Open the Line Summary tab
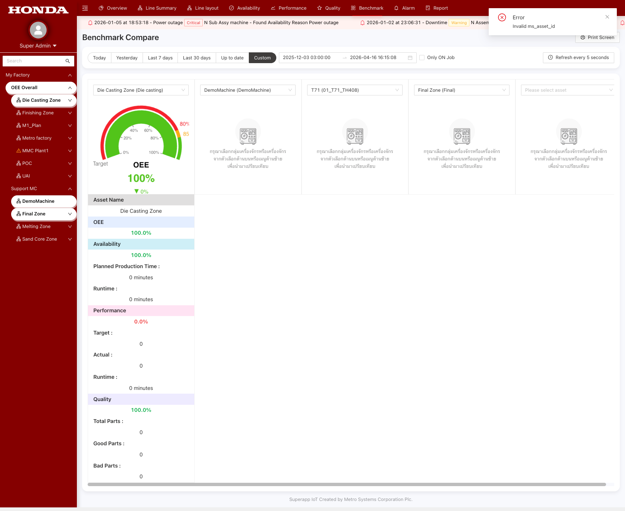 pyautogui.click(x=157, y=8)
